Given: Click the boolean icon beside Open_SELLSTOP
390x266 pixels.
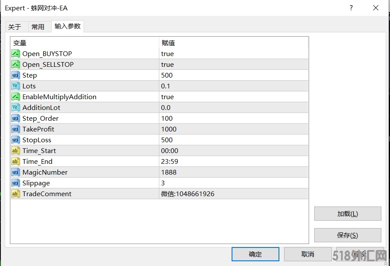Looking at the screenshot, I should click(15, 65).
